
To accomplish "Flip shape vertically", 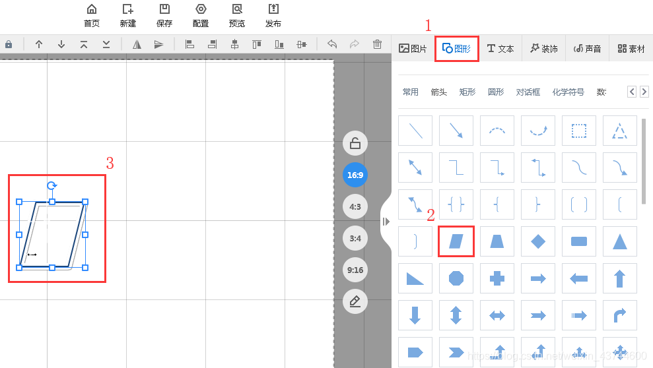I will point(158,44).
